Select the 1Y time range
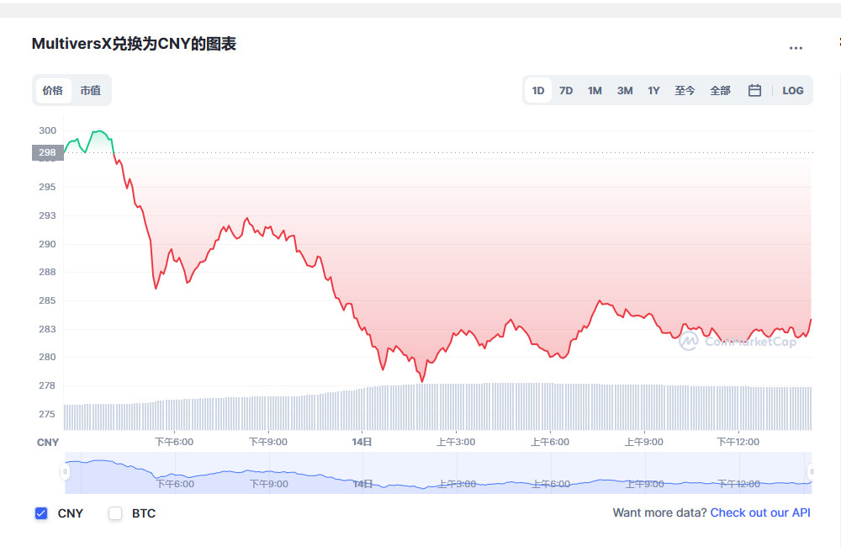This screenshot has height=547, width=841. click(653, 91)
